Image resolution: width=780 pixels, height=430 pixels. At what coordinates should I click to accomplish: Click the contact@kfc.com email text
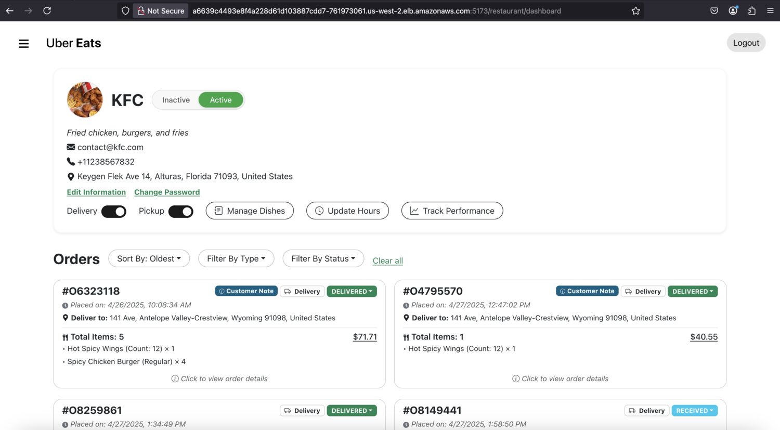pos(110,147)
